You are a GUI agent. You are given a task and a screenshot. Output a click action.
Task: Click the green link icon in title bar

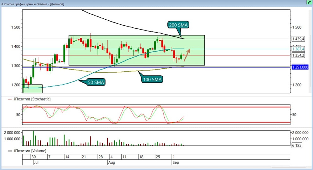click(309, 2)
